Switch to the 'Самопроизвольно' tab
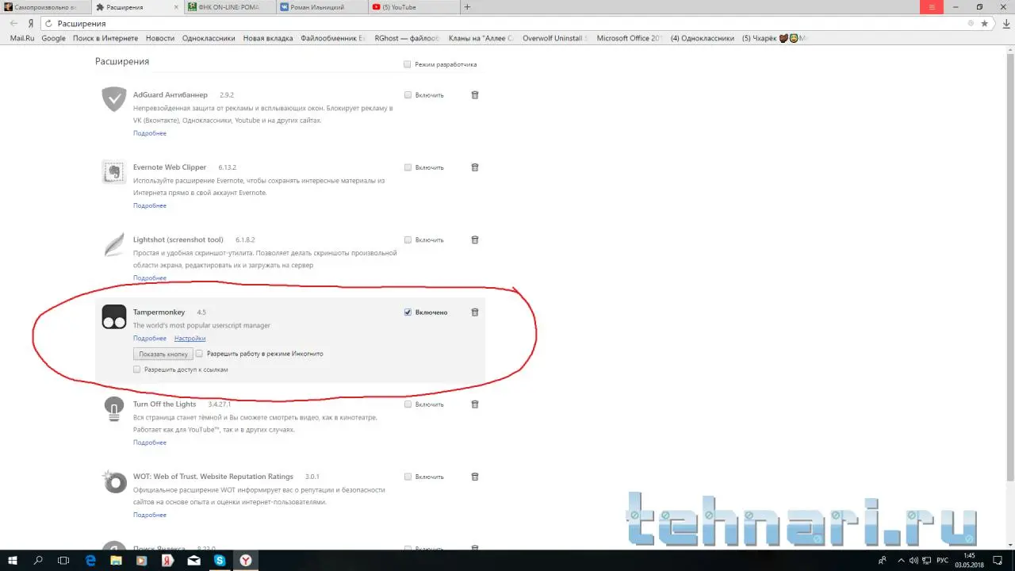This screenshot has height=571, width=1015. coord(45,7)
